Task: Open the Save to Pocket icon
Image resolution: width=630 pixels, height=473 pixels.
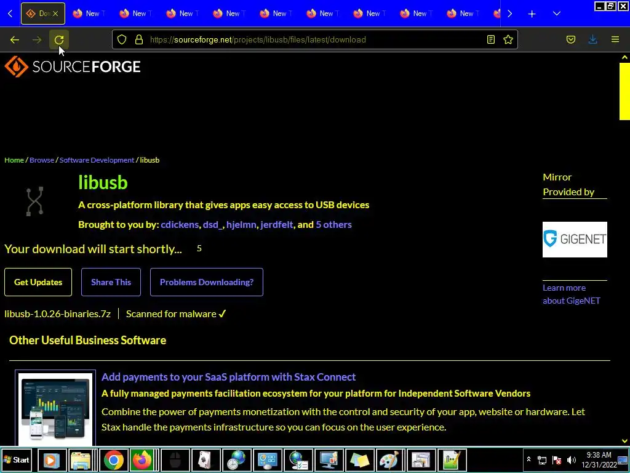Action: click(571, 39)
